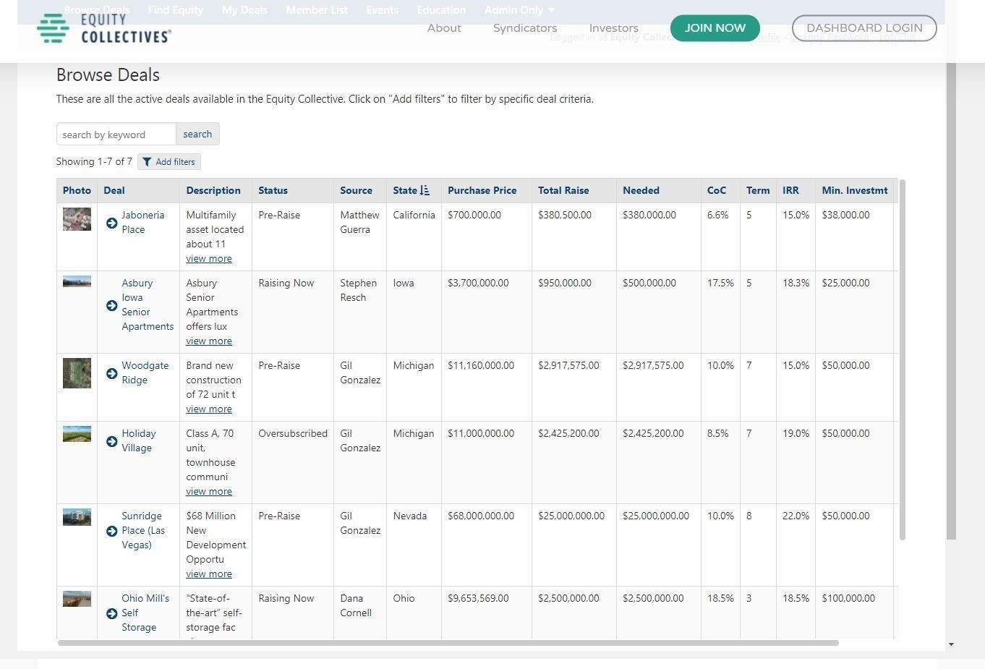Screen dimensions: 985x669
Task: Sort by the Description column header
Action: (x=213, y=191)
